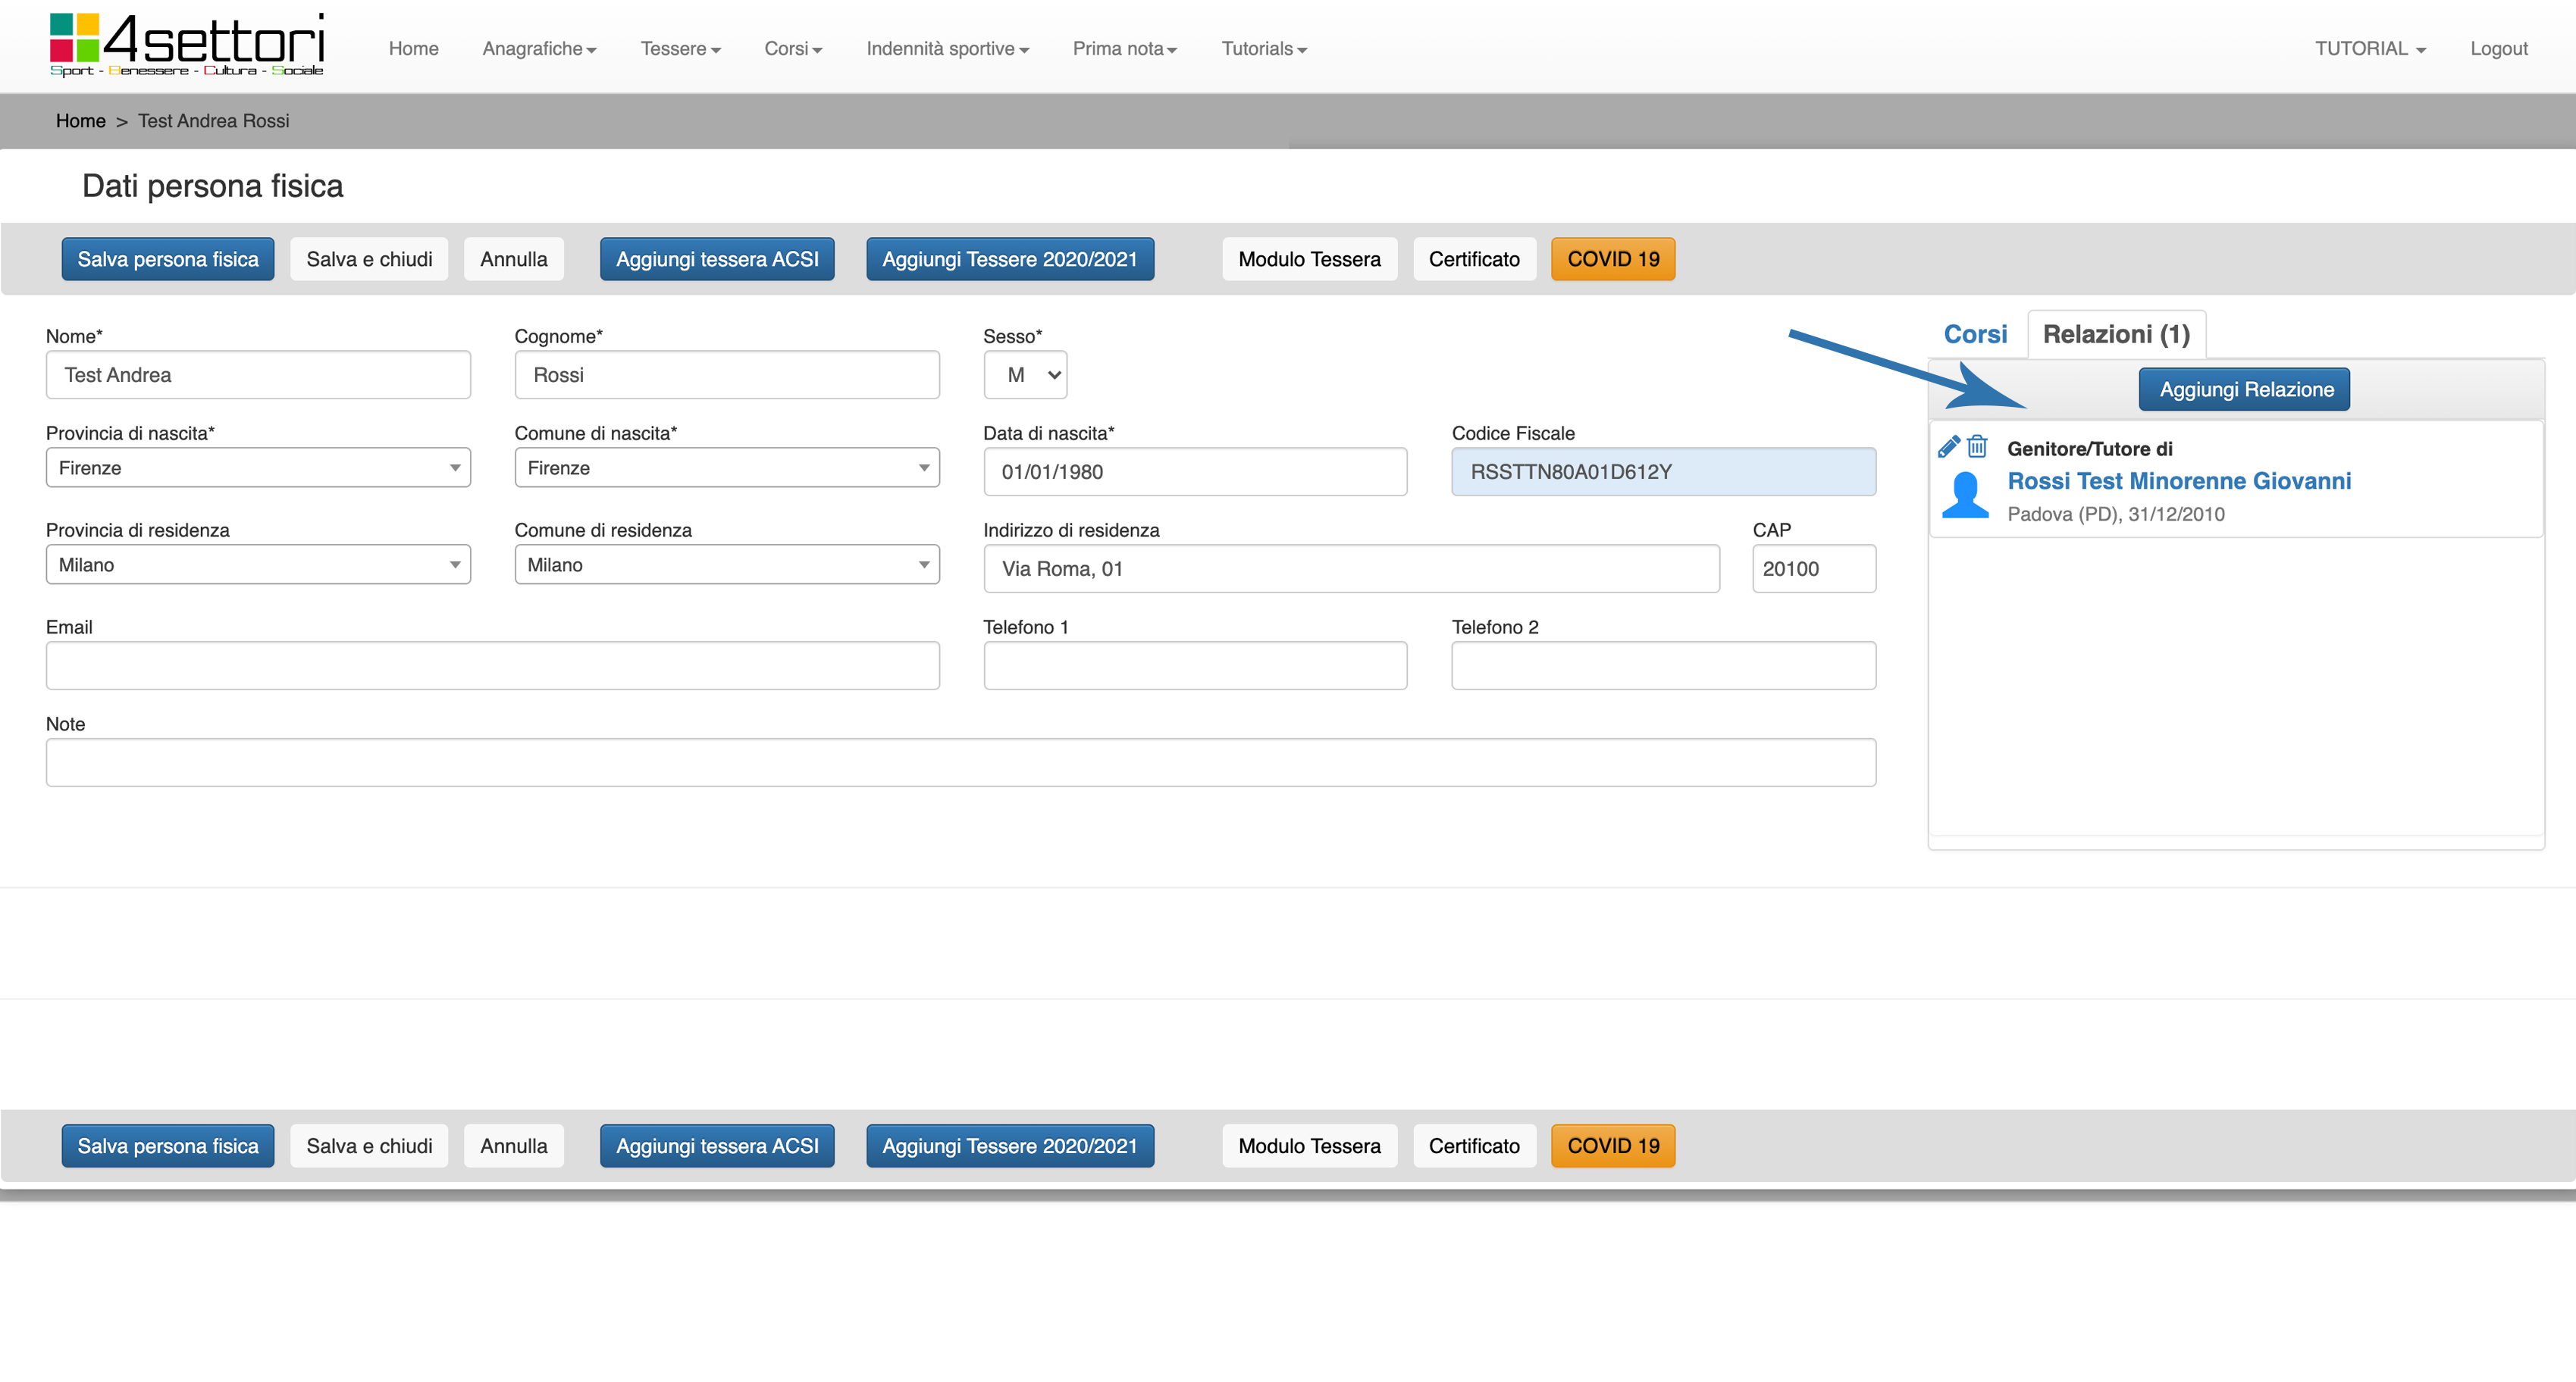Screen dimensions: 2576x1382
Task: Open Provincia di residenza dropdown
Action: (x=258, y=564)
